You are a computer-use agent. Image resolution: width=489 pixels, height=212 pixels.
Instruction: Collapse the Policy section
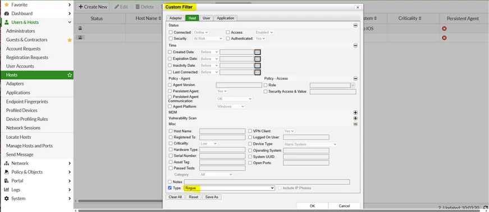coord(355,79)
